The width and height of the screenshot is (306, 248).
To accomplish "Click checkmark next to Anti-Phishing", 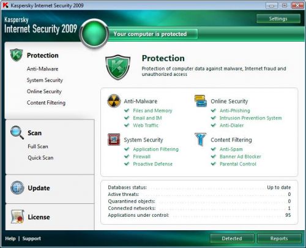I will point(214,110).
